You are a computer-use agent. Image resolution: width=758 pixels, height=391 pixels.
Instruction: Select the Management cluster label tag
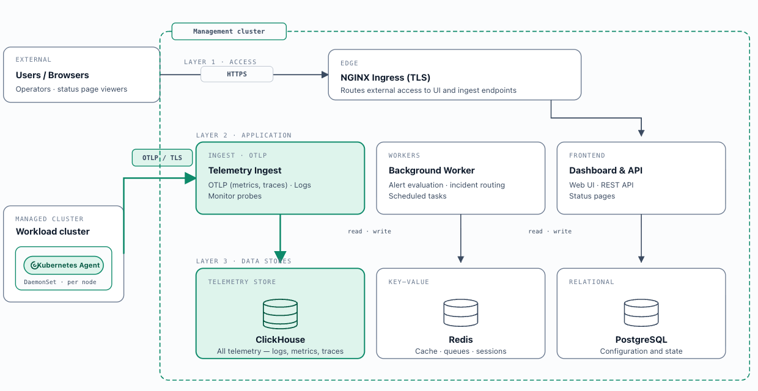pos(229,31)
